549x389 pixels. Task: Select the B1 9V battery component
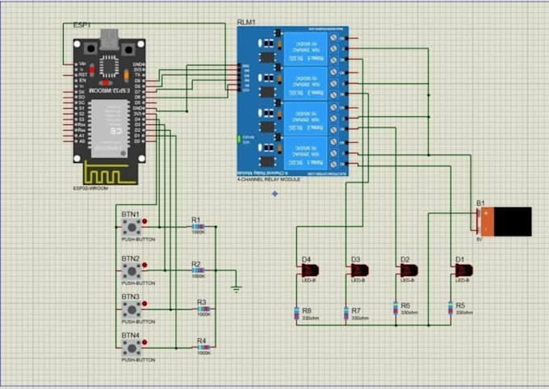point(505,221)
